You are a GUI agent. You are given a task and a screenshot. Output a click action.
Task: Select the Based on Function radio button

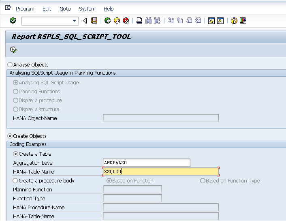[x=109, y=181]
